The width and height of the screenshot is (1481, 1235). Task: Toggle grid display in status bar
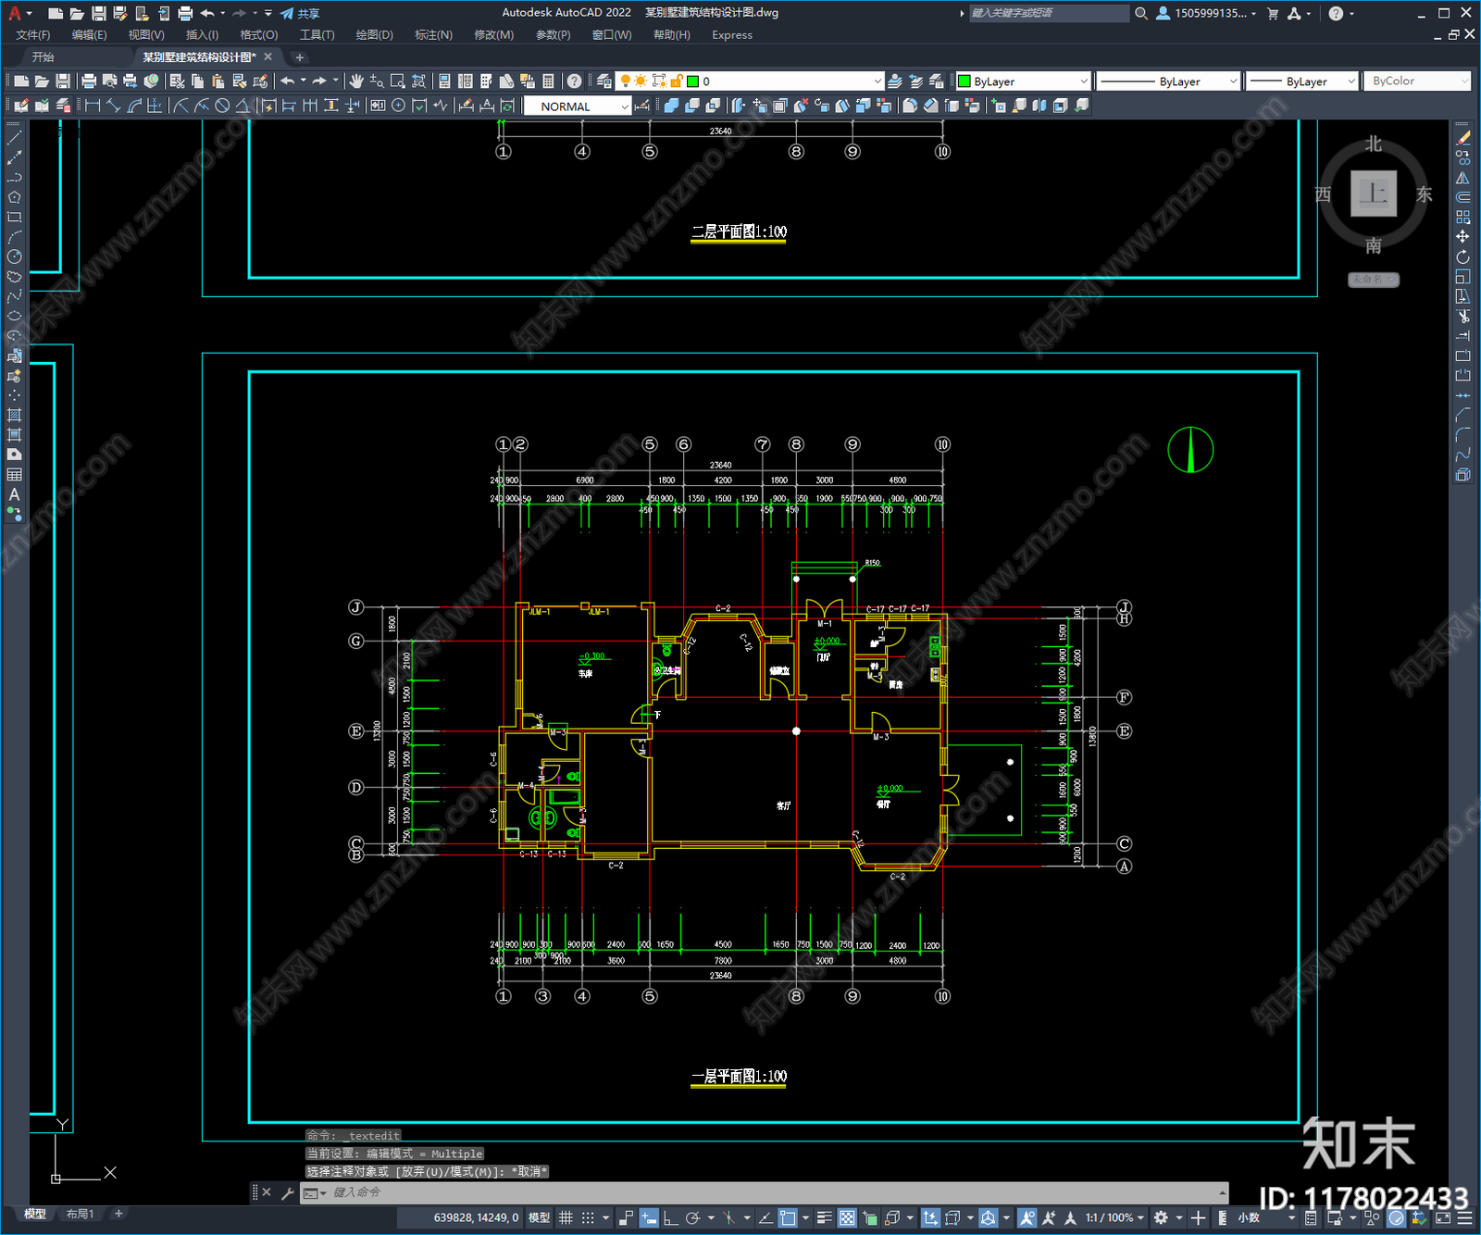pyautogui.click(x=566, y=1217)
